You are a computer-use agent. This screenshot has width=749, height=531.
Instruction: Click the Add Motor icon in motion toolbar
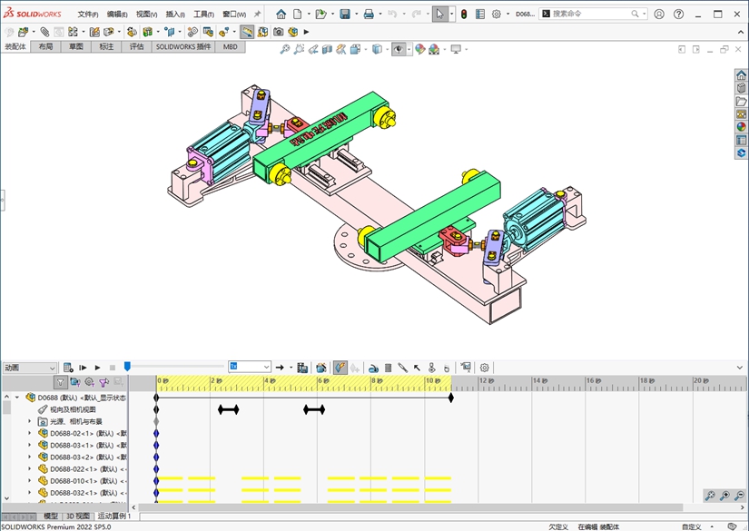(x=373, y=368)
